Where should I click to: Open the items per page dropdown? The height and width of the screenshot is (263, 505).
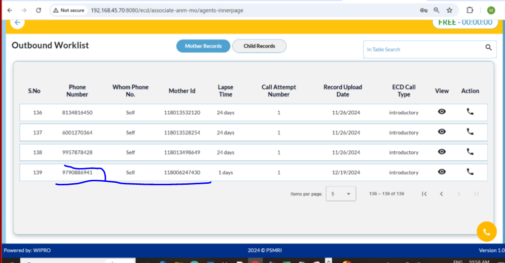[341, 194]
